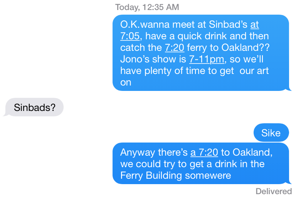296x198 pixels.
Task: Select the long Sinbad's meetup message bubble
Action: (x=202, y=53)
